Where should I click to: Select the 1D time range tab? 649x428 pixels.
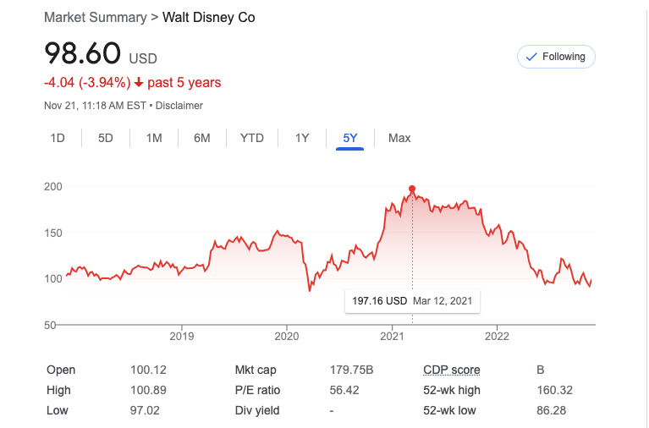[58, 138]
